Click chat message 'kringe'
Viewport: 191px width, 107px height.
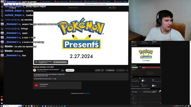click(24, 29)
